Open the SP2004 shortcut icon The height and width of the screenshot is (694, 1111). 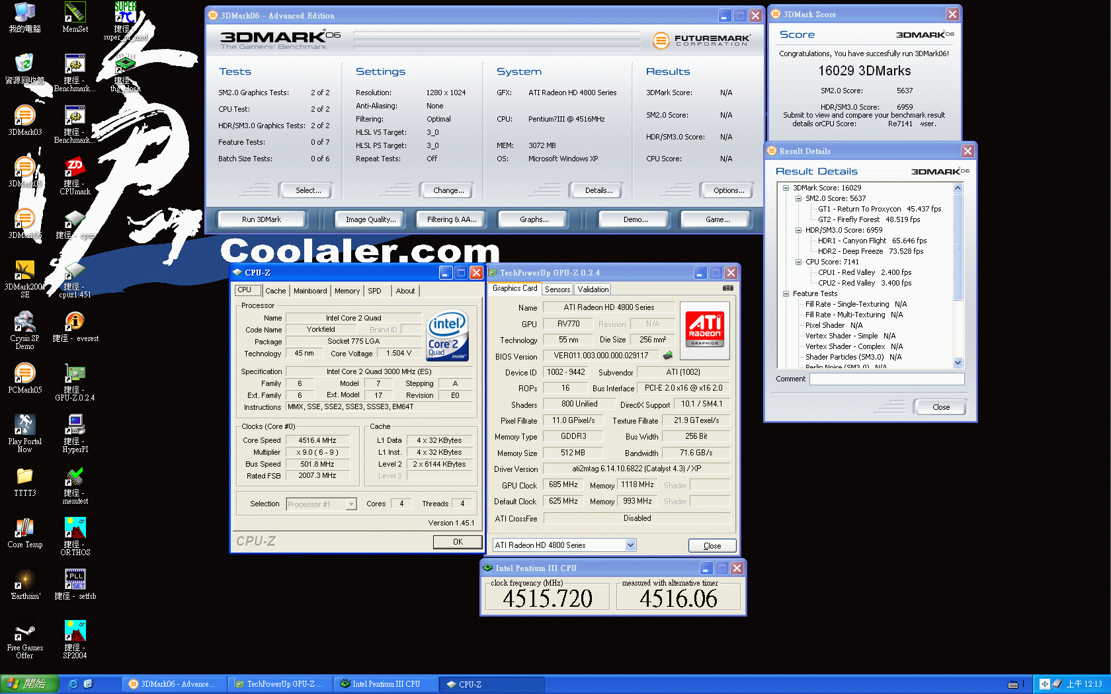[x=75, y=639]
